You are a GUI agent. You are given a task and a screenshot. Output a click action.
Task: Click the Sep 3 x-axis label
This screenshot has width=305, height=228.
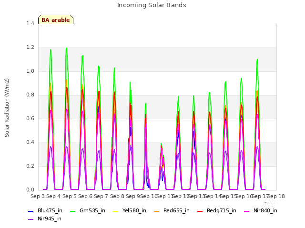click(x=38, y=196)
